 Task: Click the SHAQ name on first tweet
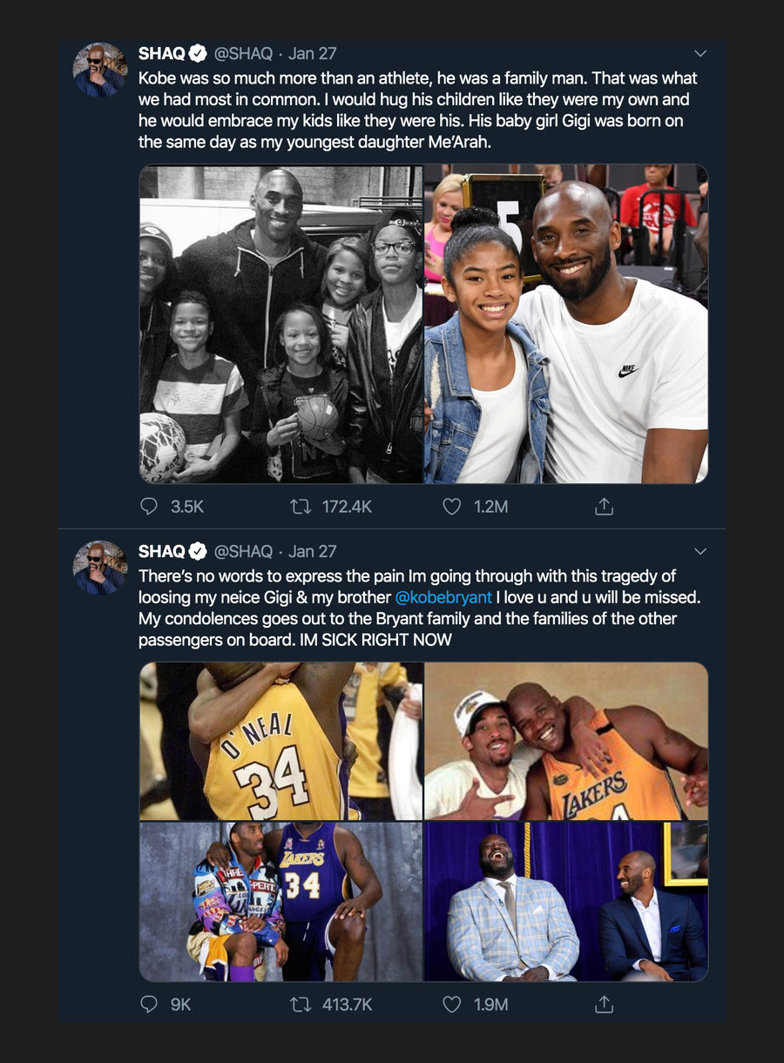click(x=162, y=54)
